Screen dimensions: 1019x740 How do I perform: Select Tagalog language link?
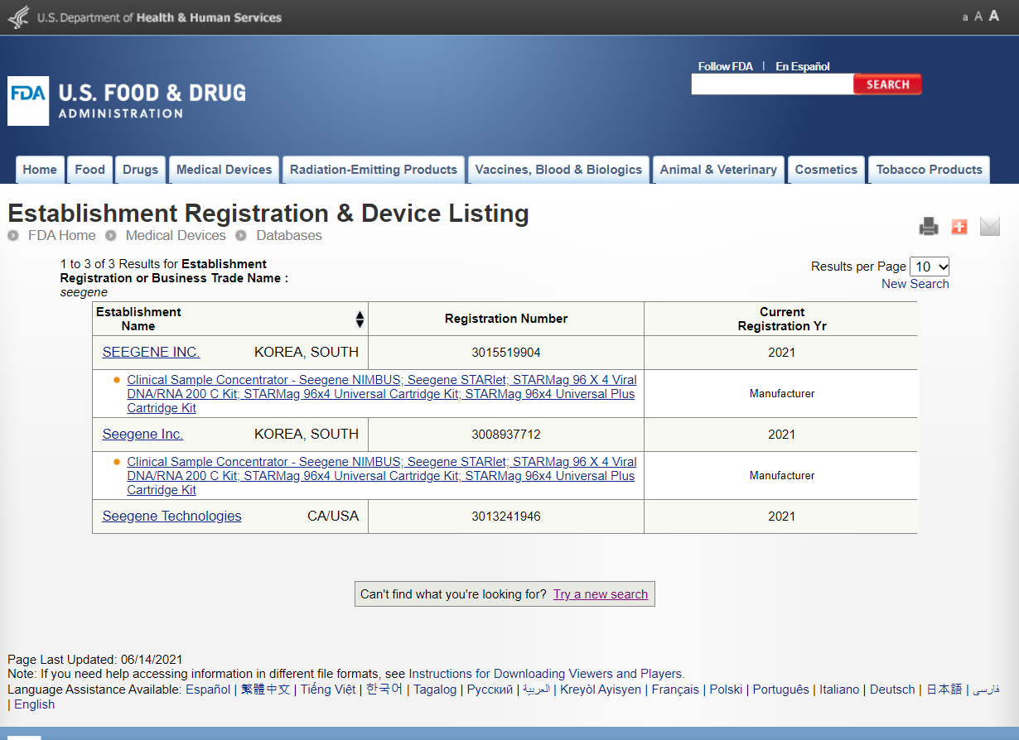tap(435, 690)
